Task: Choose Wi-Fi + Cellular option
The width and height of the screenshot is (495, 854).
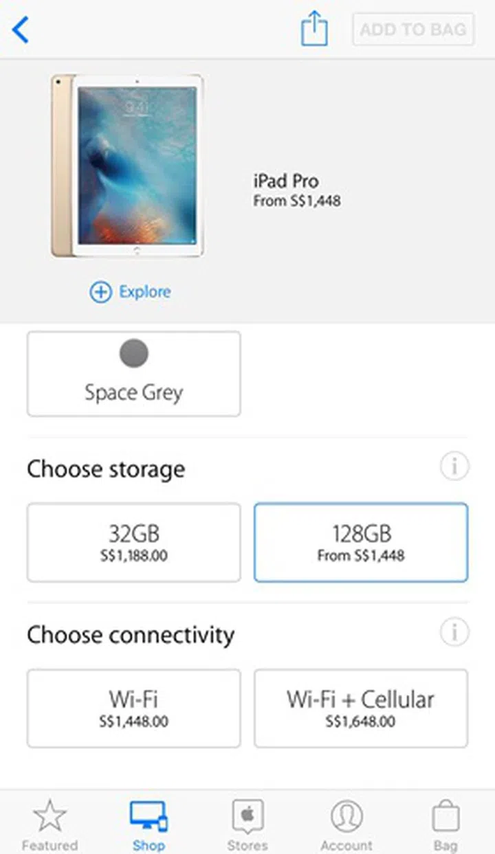Action: click(361, 708)
